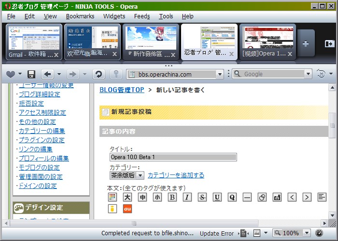
Task: Add a new tab with plus
Action: (x=306, y=44)
